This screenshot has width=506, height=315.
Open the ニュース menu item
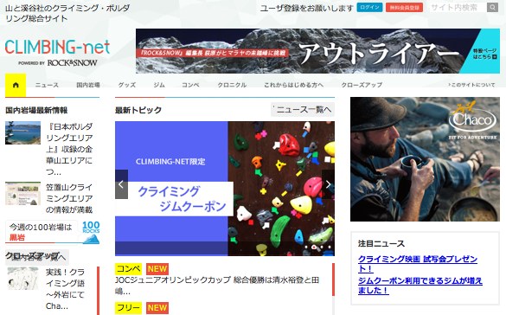point(47,85)
